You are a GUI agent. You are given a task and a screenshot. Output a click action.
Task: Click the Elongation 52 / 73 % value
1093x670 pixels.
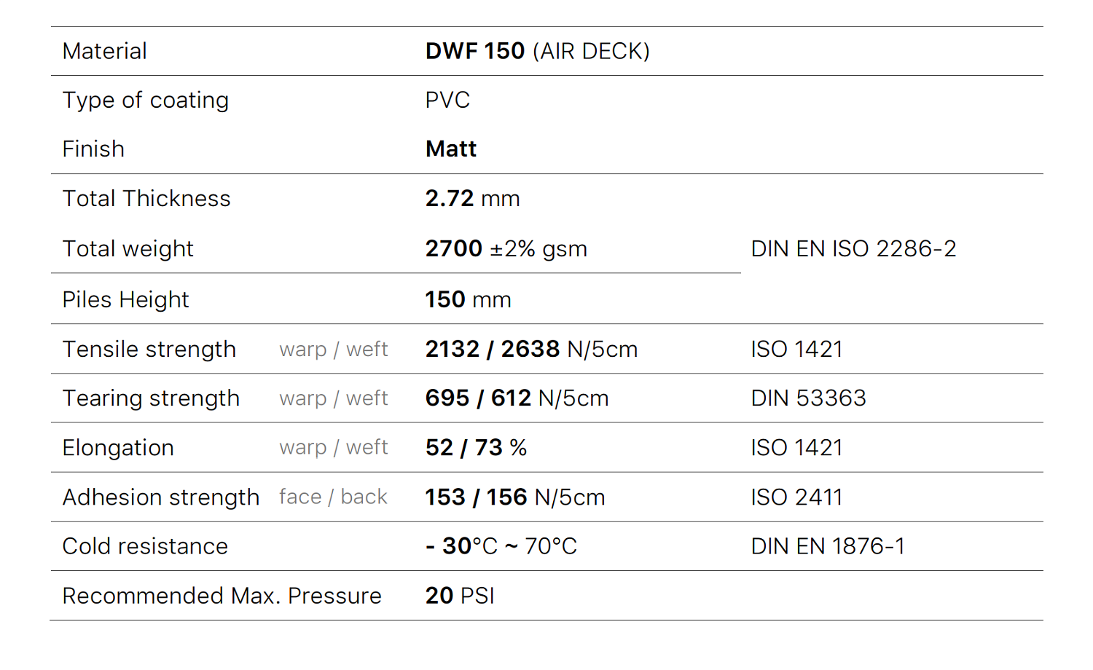(476, 448)
